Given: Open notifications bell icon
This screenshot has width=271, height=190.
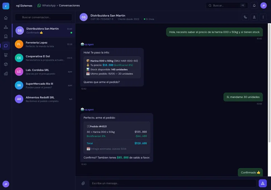Looking at the screenshot, I should (x=254, y=5).
